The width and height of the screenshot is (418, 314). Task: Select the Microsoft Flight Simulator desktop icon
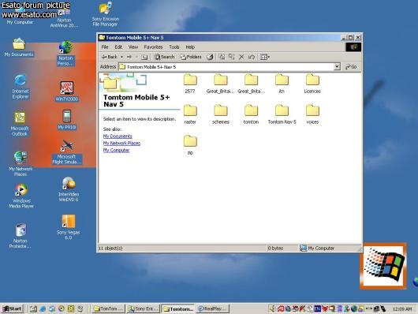click(x=67, y=152)
